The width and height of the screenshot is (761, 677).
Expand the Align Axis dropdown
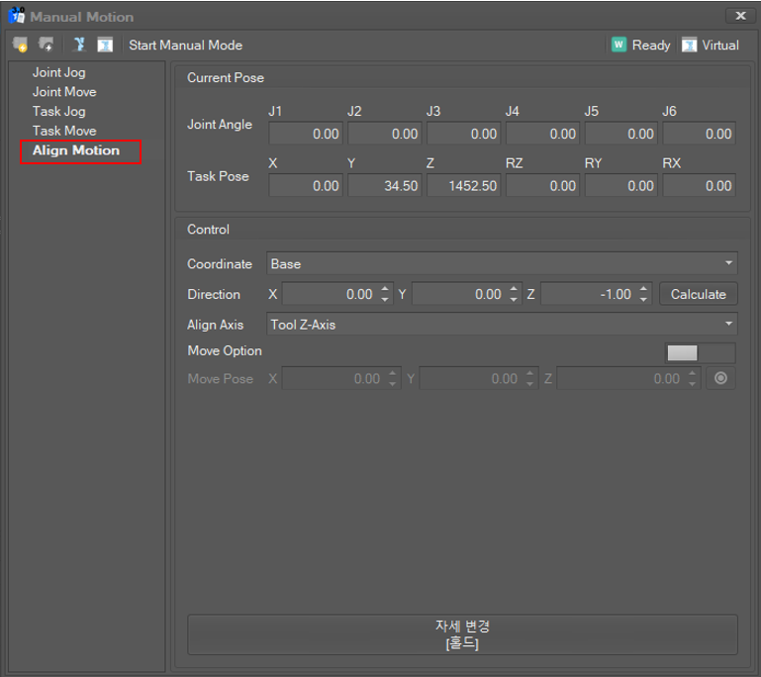(501, 325)
